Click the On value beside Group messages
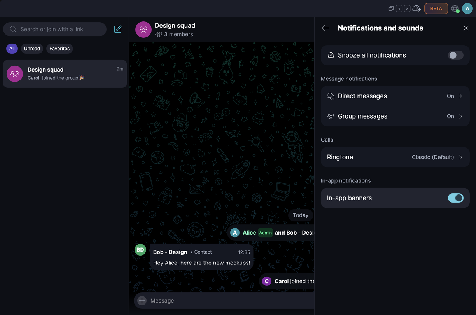Viewport: 476px width, 315px height. click(x=450, y=116)
